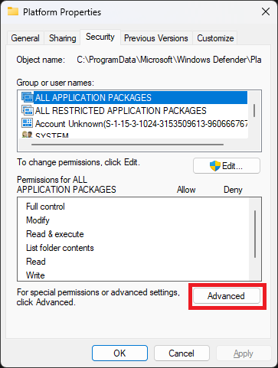Click the SYSTEM users icon
The image size is (278, 368).
click(28, 135)
